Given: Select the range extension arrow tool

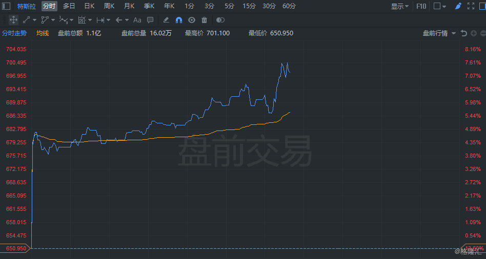Looking at the screenshot, I should pyautogui.click(x=100, y=20).
